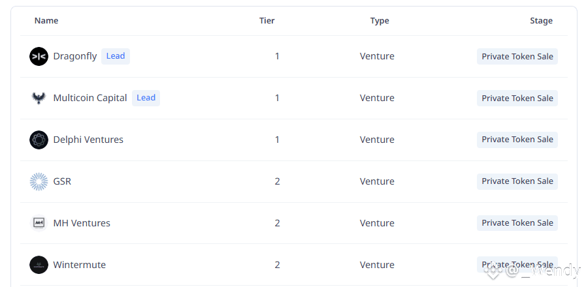586x287 pixels.
Task: Click GSR's Private Token Sale tag
Action: (517, 181)
